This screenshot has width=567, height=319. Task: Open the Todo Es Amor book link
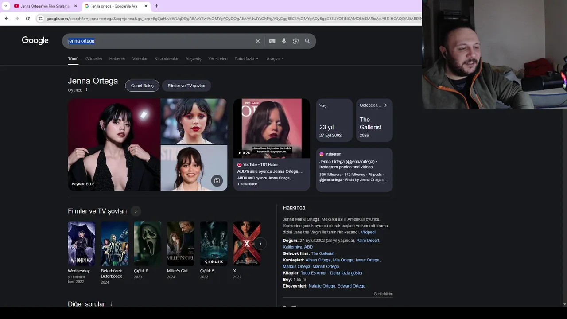[x=314, y=273]
